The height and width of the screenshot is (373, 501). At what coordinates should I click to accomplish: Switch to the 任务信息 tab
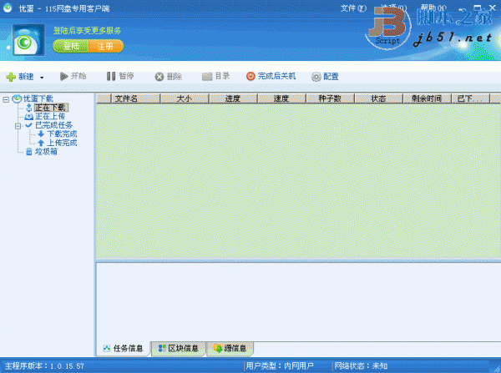tap(123, 349)
